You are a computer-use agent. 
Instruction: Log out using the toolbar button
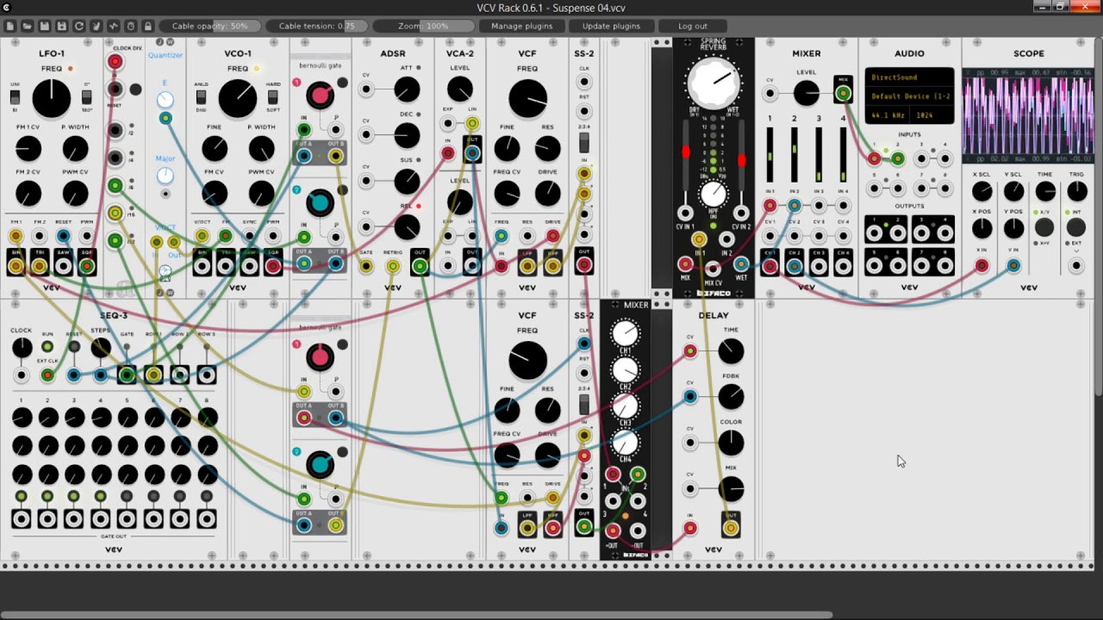692,26
